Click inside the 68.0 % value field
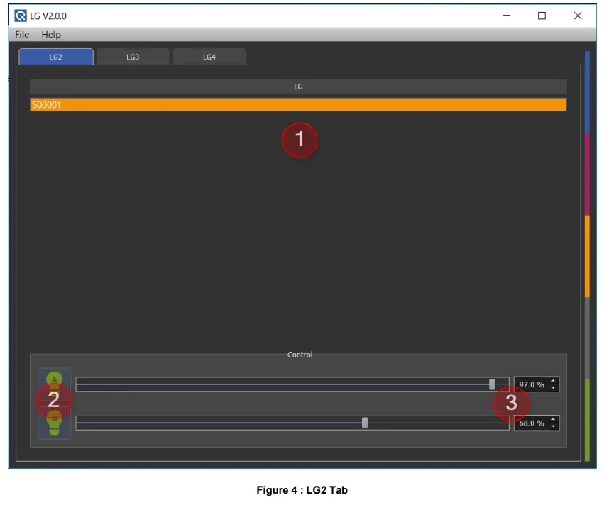This screenshot has width=604, height=505. pos(531,423)
